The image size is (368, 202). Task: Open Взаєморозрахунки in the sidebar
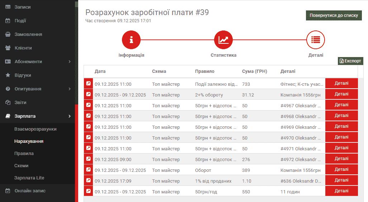tap(36, 129)
